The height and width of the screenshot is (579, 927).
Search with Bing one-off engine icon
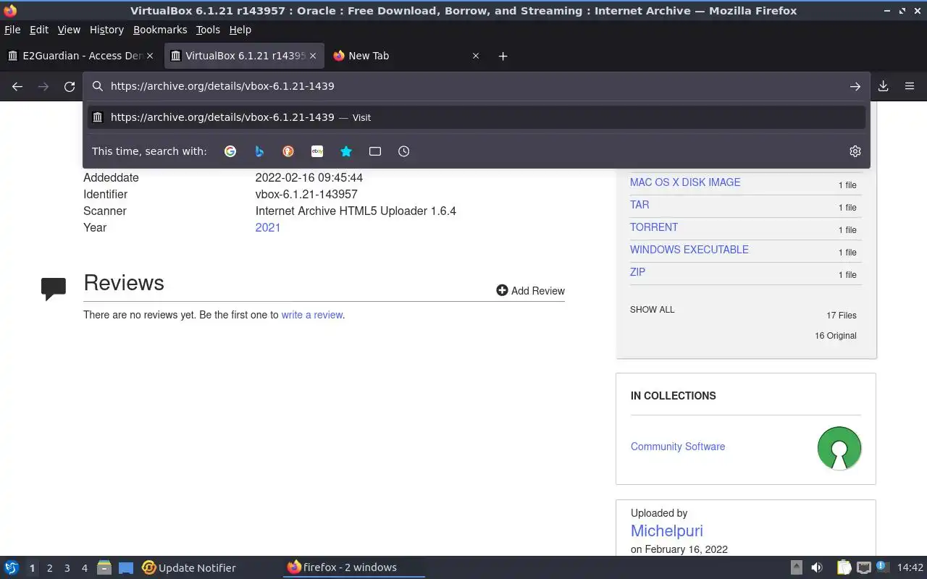tap(259, 151)
